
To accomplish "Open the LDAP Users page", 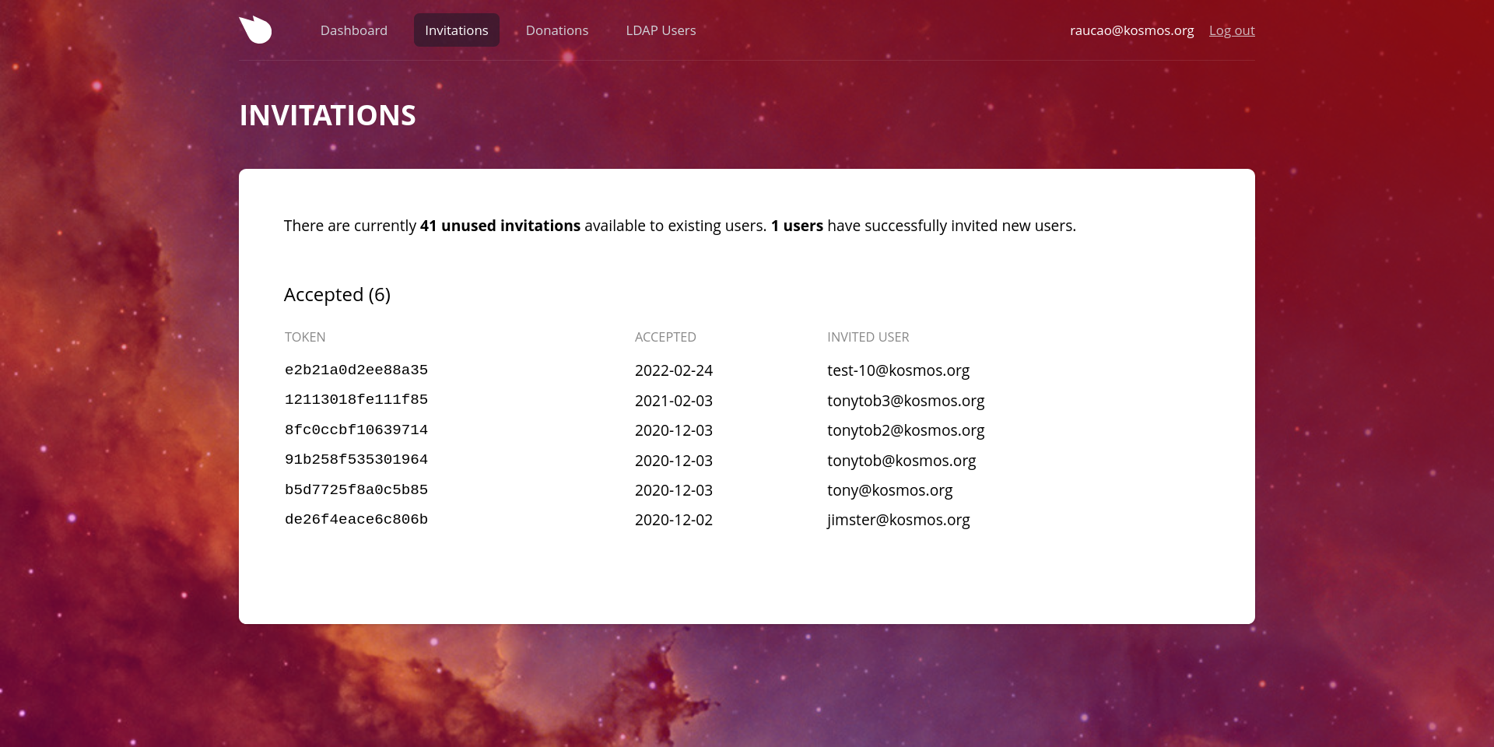I will (x=661, y=30).
